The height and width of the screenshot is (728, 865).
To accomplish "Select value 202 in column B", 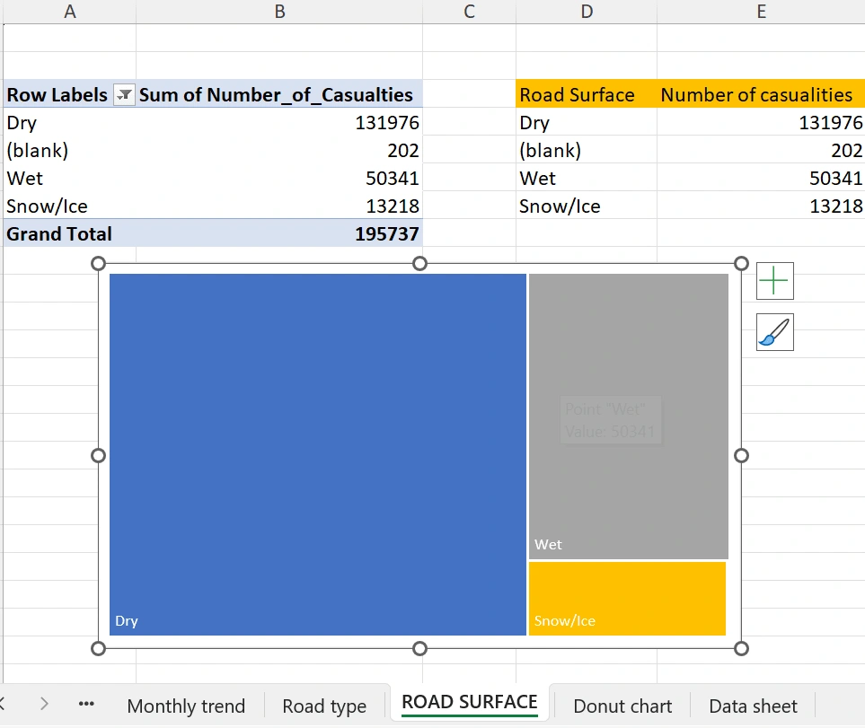I will click(x=279, y=150).
